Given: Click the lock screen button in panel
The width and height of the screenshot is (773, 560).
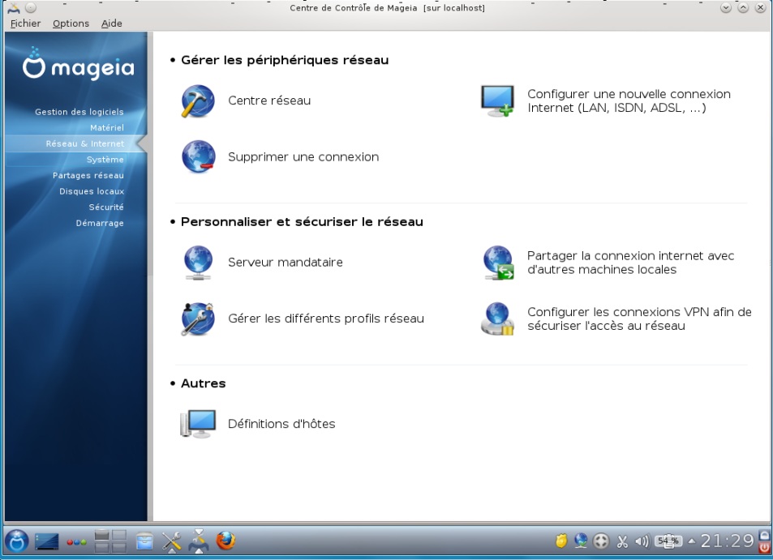Looking at the screenshot, I should (x=765, y=536).
